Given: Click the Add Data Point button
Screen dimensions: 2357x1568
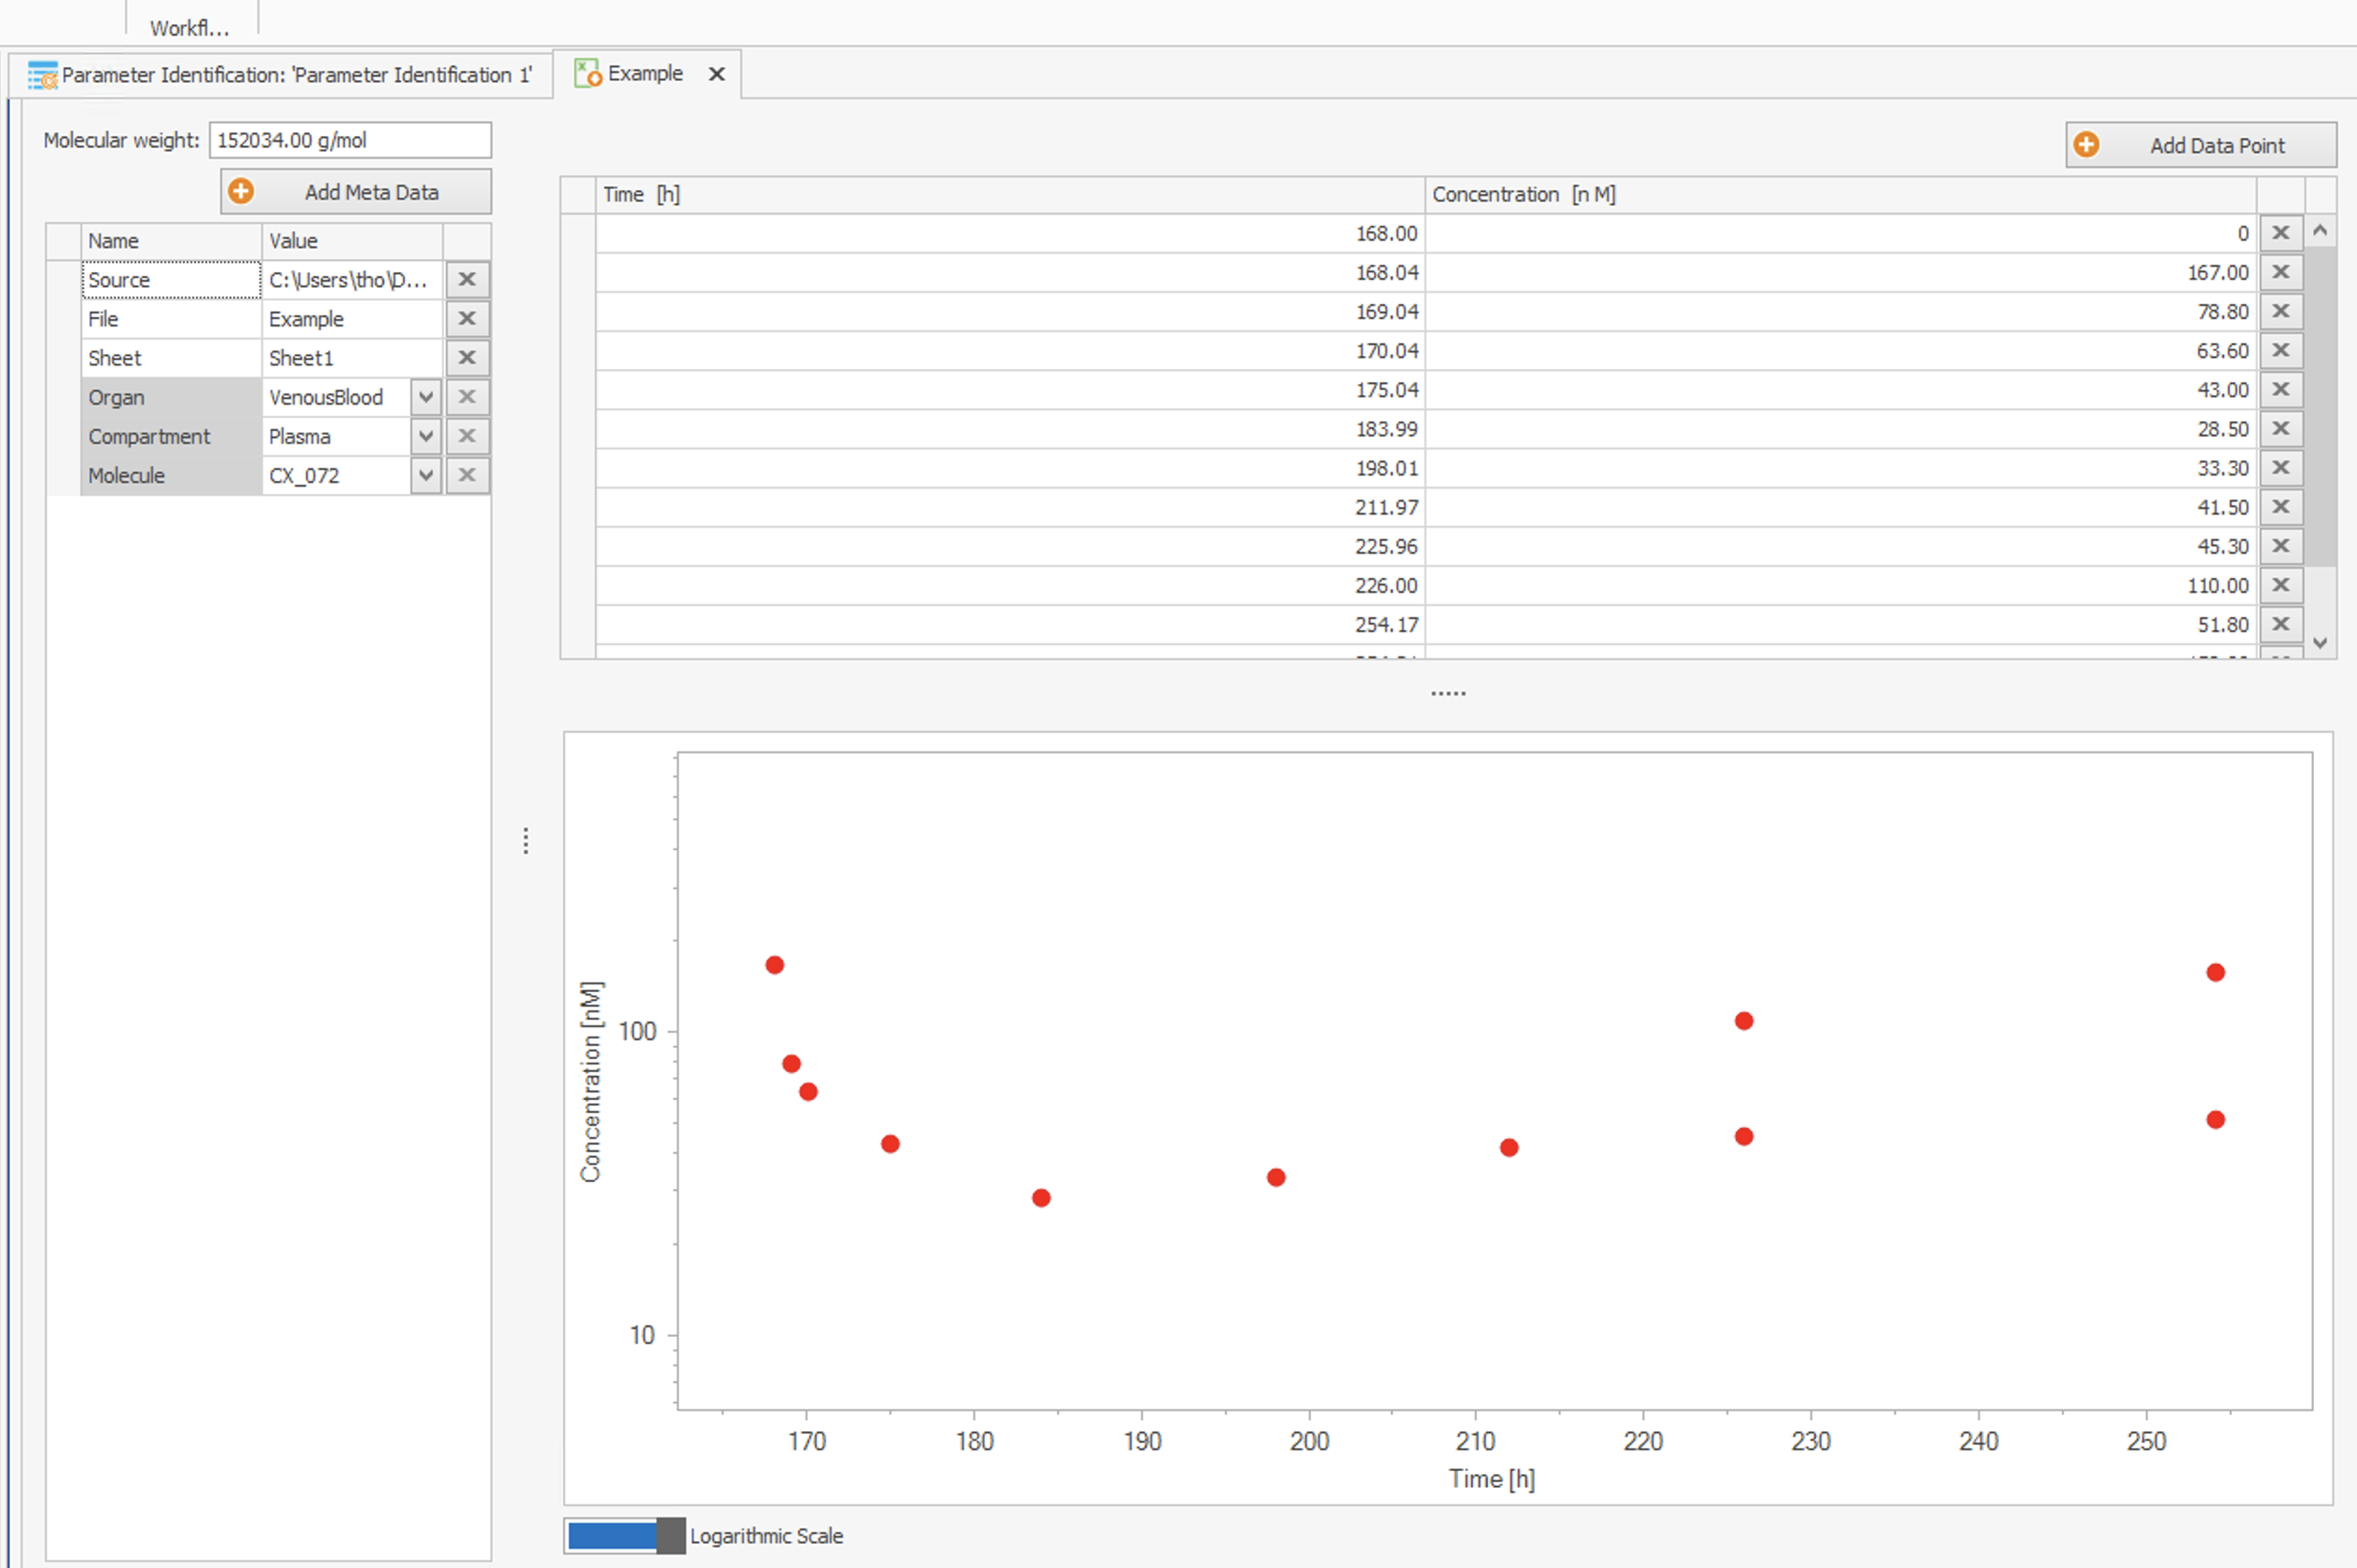Looking at the screenshot, I should click(2201, 145).
